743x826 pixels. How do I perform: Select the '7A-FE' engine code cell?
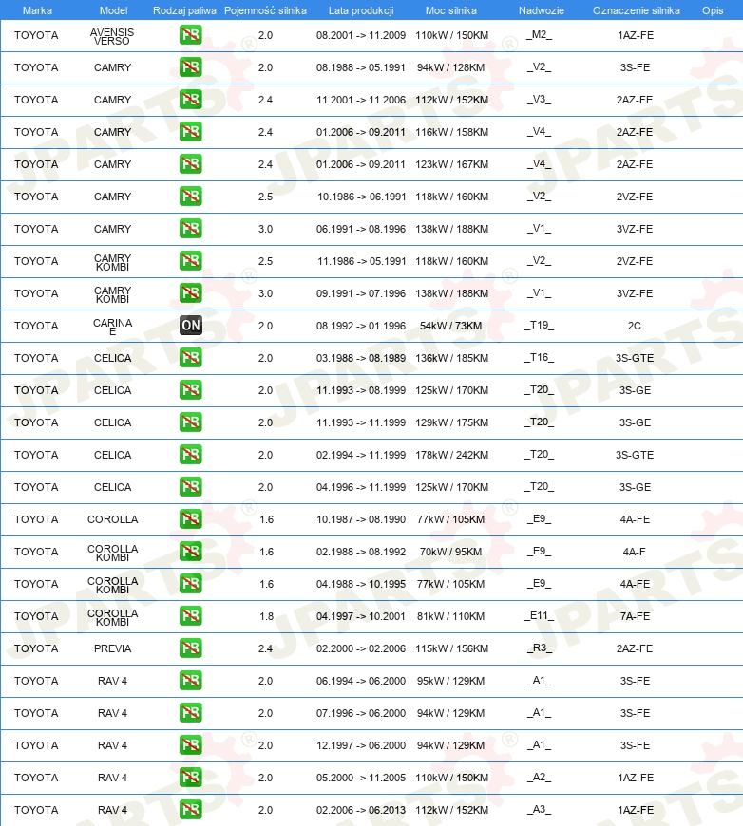click(635, 616)
